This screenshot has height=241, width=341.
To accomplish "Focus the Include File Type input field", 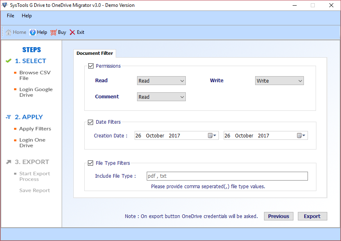I will (x=227, y=176).
